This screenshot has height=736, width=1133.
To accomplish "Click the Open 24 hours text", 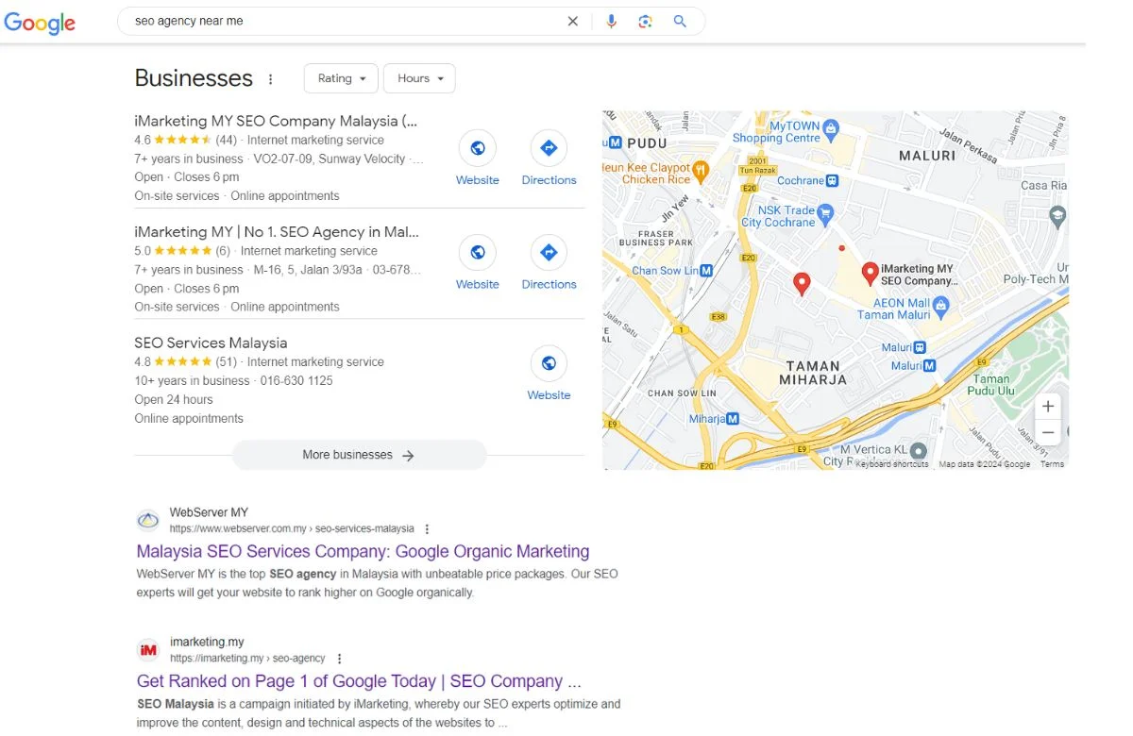I will [x=174, y=399].
